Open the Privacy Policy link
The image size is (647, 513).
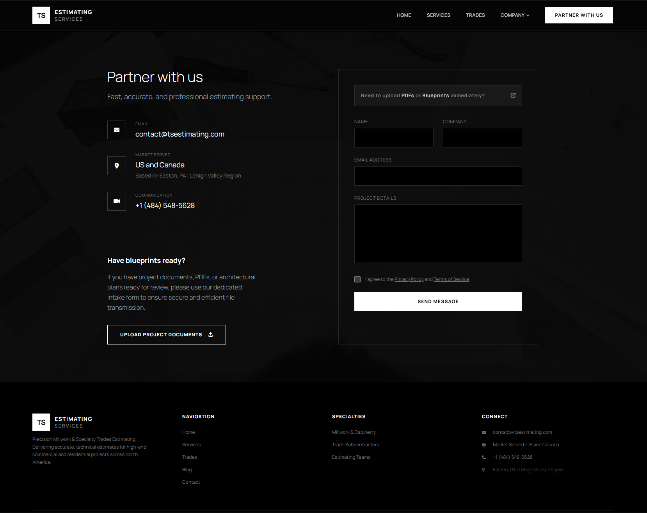409,279
